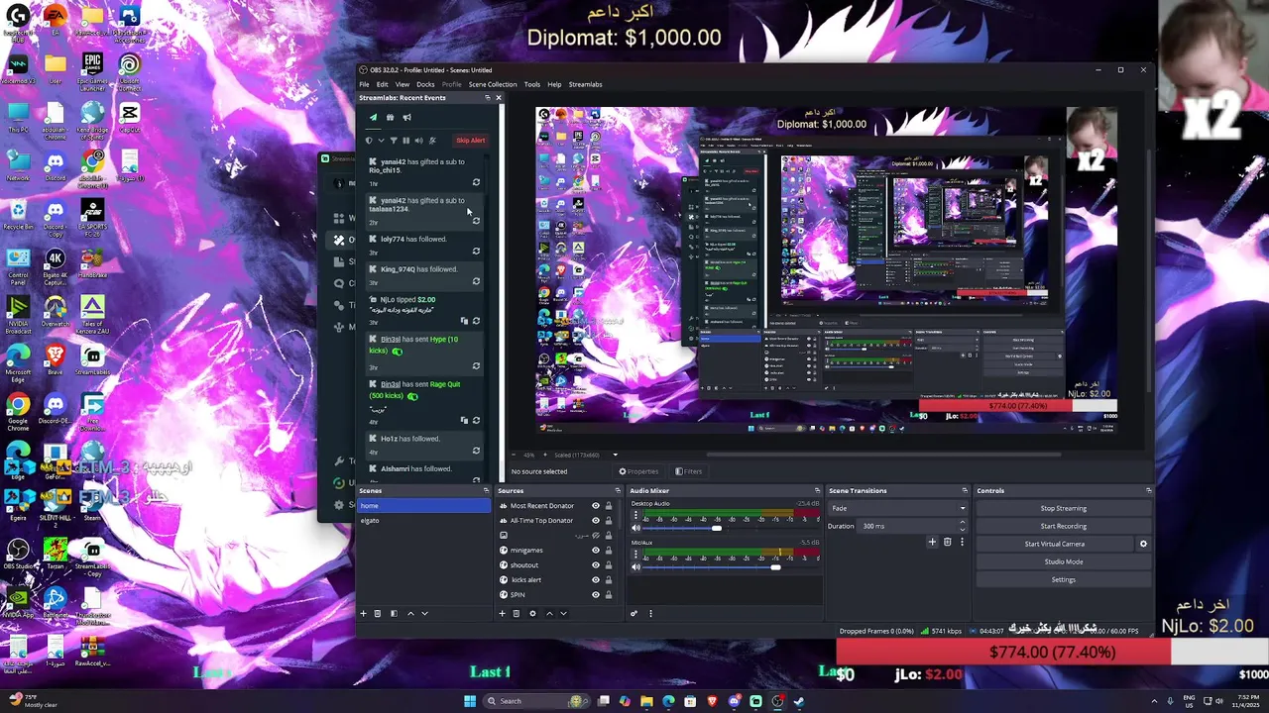Adjust the Desktop Audio volume slider
The height and width of the screenshot is (713, 1269).
coord(716,528)
